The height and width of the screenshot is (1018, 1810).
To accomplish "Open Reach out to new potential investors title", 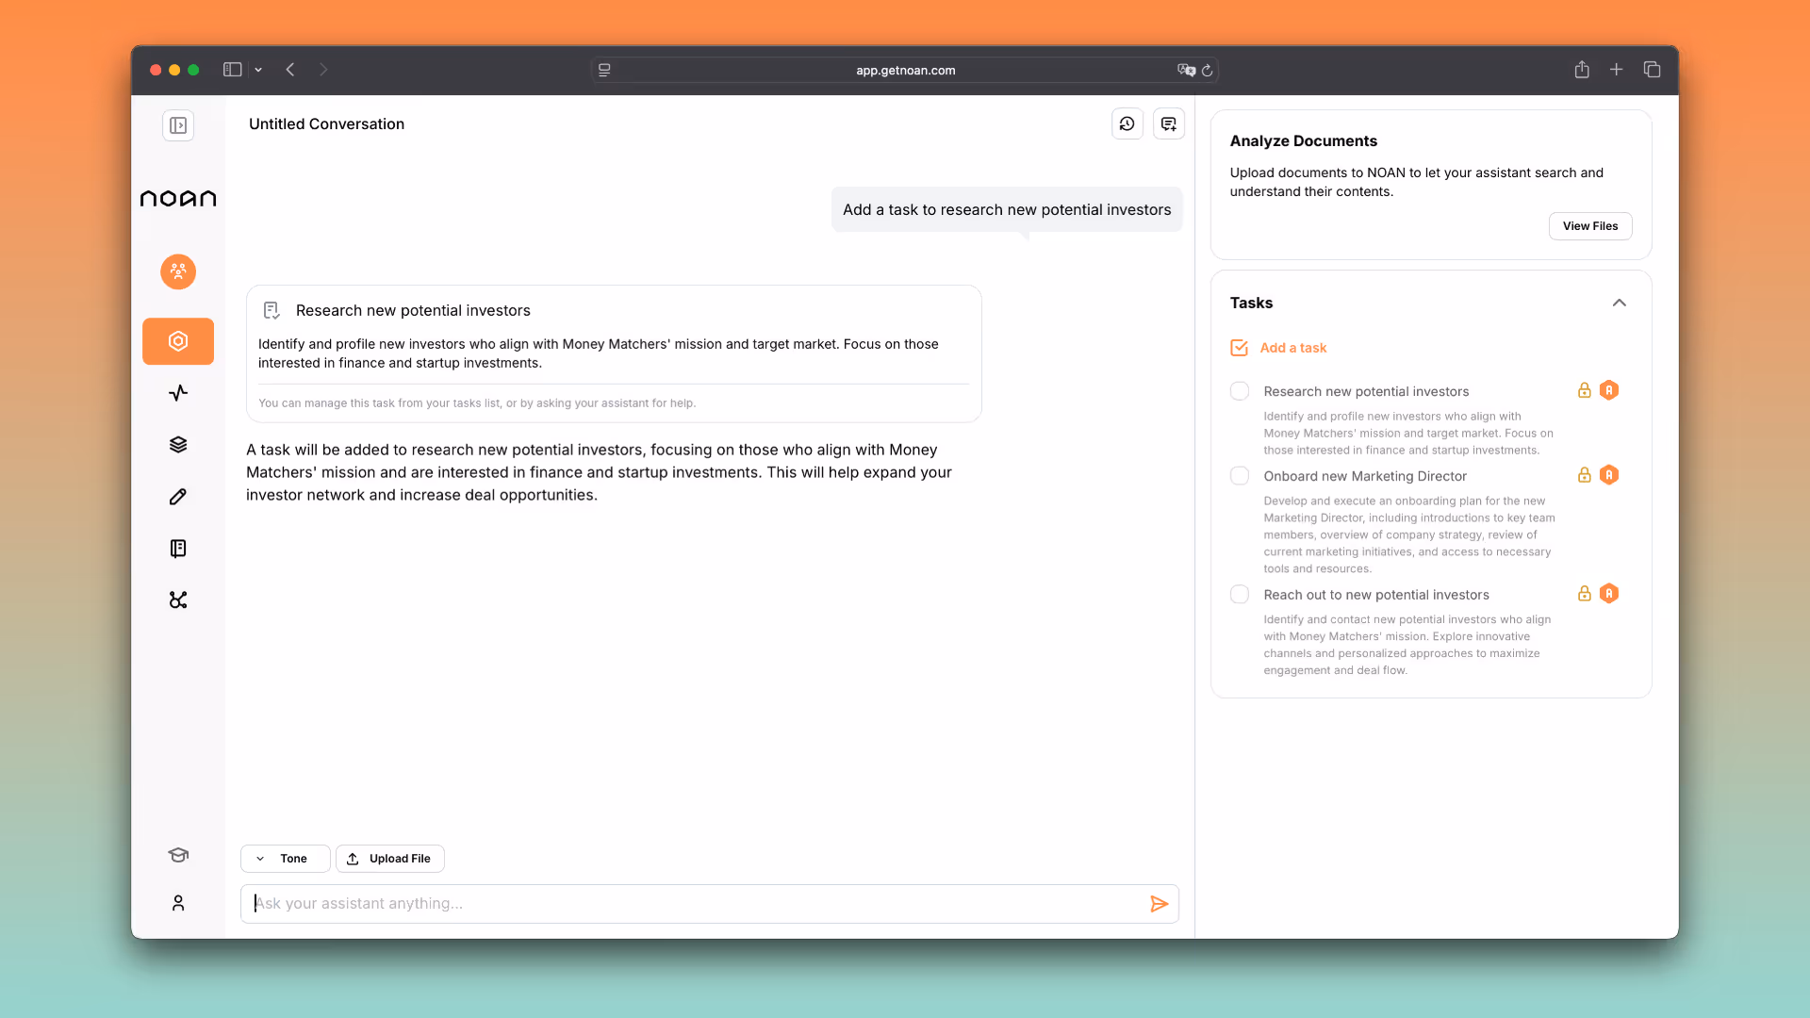I will (1376, 595).
